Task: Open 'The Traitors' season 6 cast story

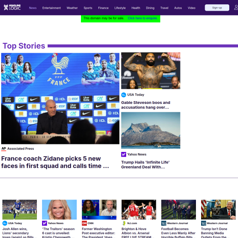Action: click(x=58, y=232)
